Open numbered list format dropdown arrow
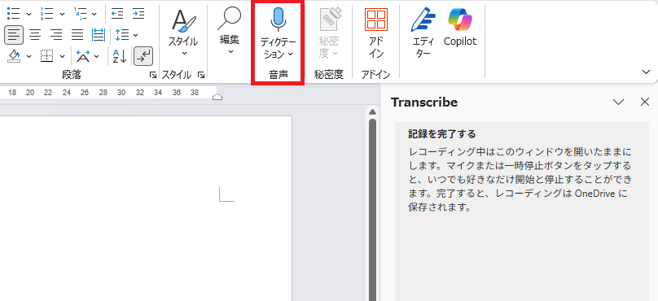 tap(62, 15)
